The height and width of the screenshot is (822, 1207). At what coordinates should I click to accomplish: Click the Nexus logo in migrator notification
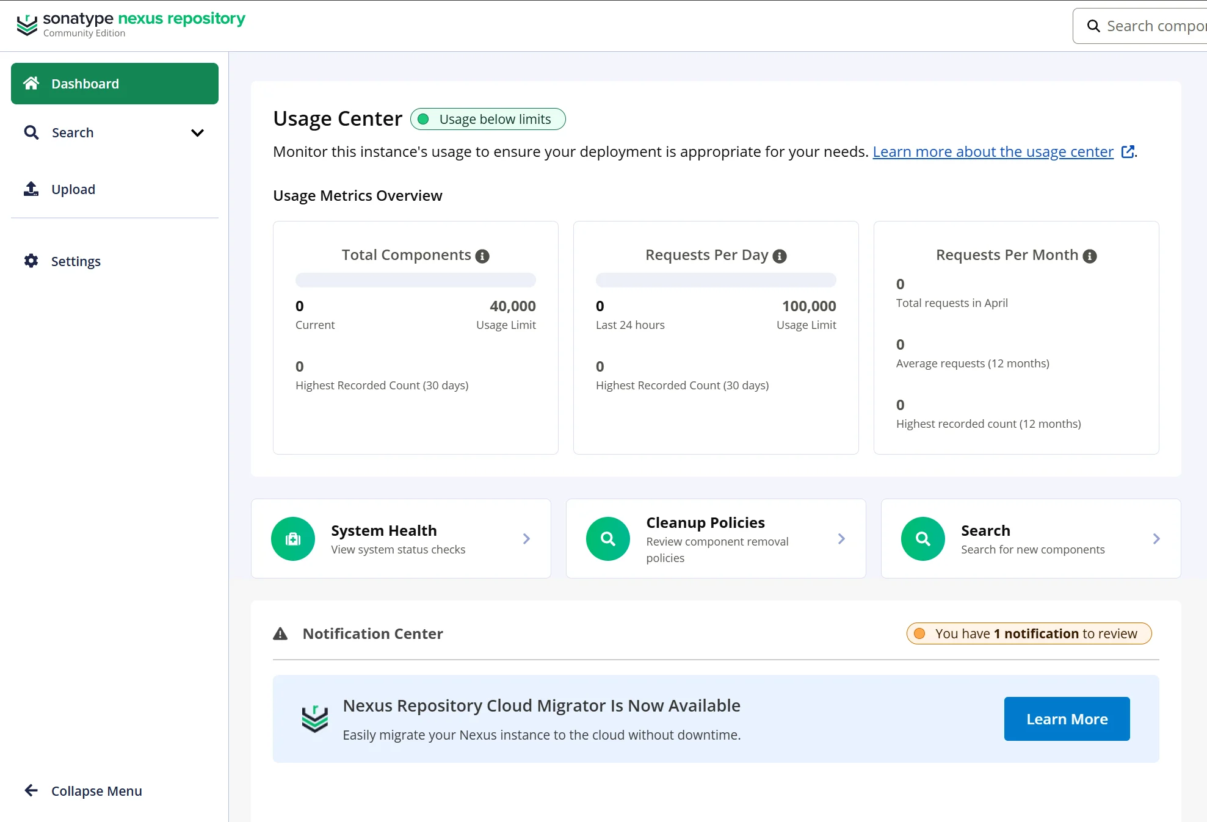315,719
